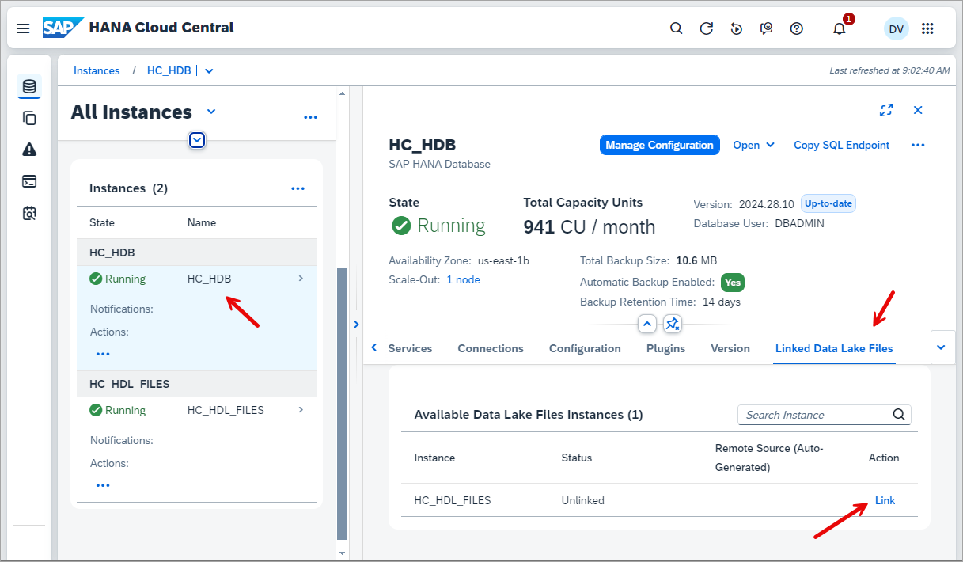Collapse the details header with up chevron
This screenshot has width=963, height=562.
point(647,324)
